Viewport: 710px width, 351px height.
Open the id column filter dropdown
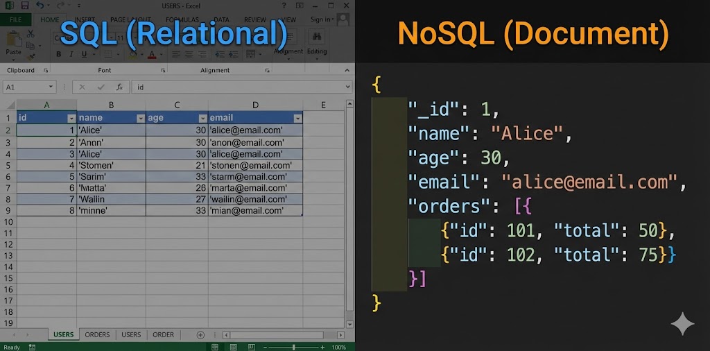click(71, 118)
